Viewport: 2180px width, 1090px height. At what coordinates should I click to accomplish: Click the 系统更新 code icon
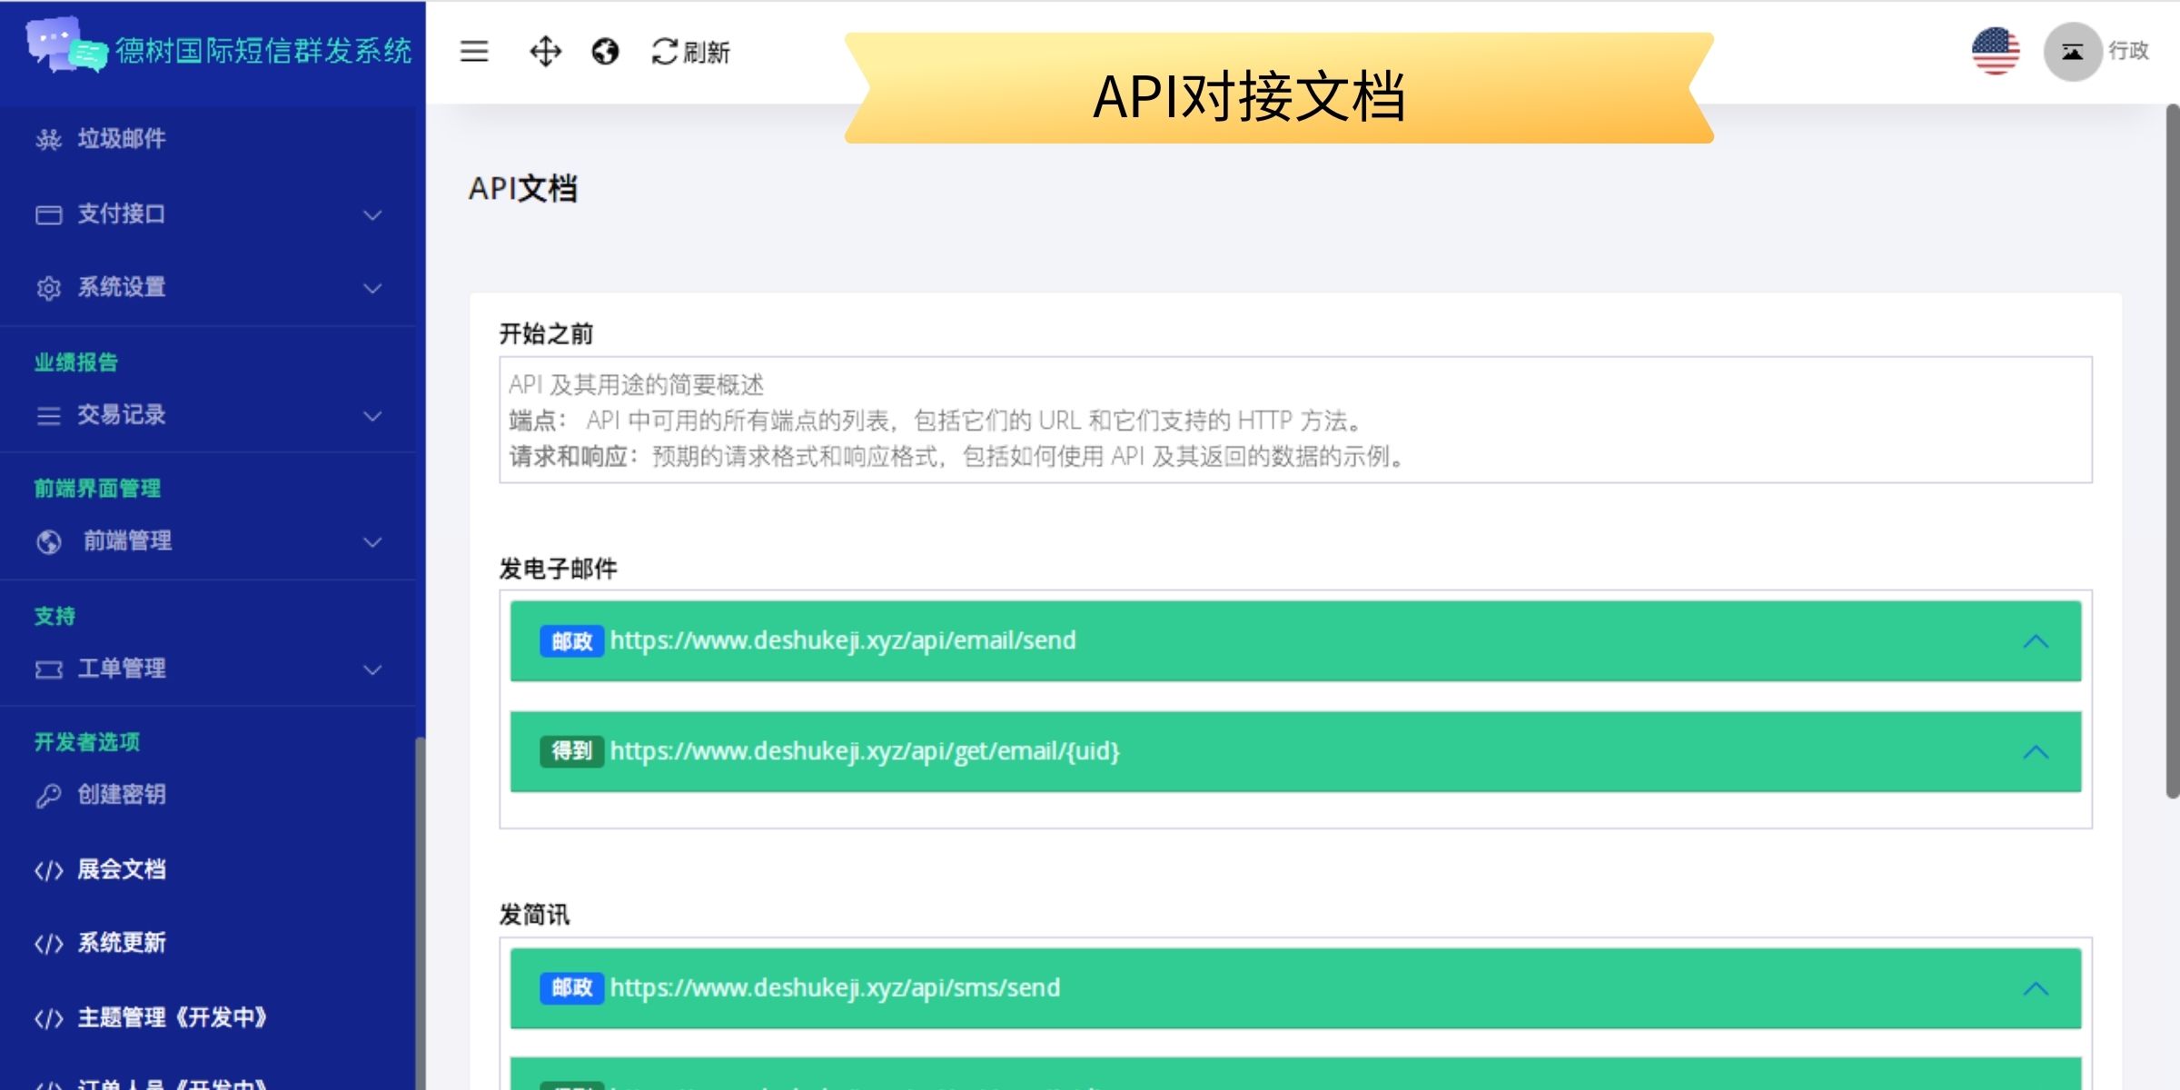48,944
